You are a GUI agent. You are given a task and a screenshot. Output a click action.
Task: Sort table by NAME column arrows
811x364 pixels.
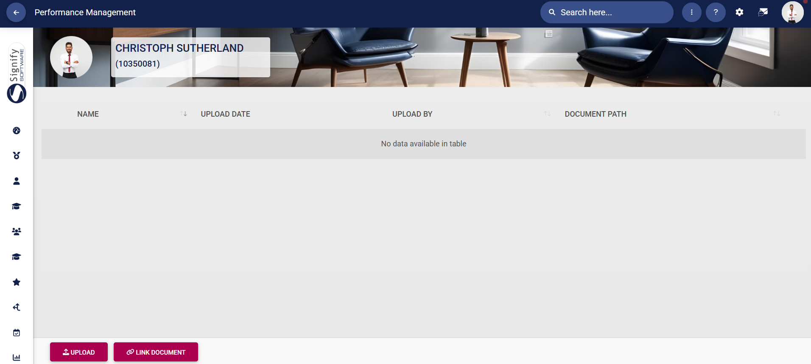(x=184, y=114)
